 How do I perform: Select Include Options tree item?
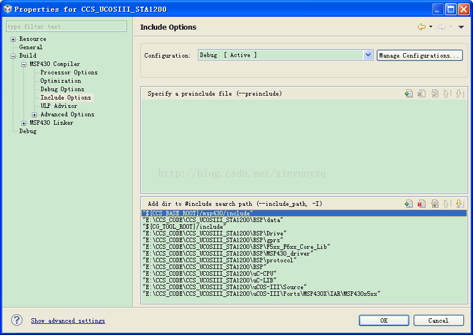(x=66, y=97)
